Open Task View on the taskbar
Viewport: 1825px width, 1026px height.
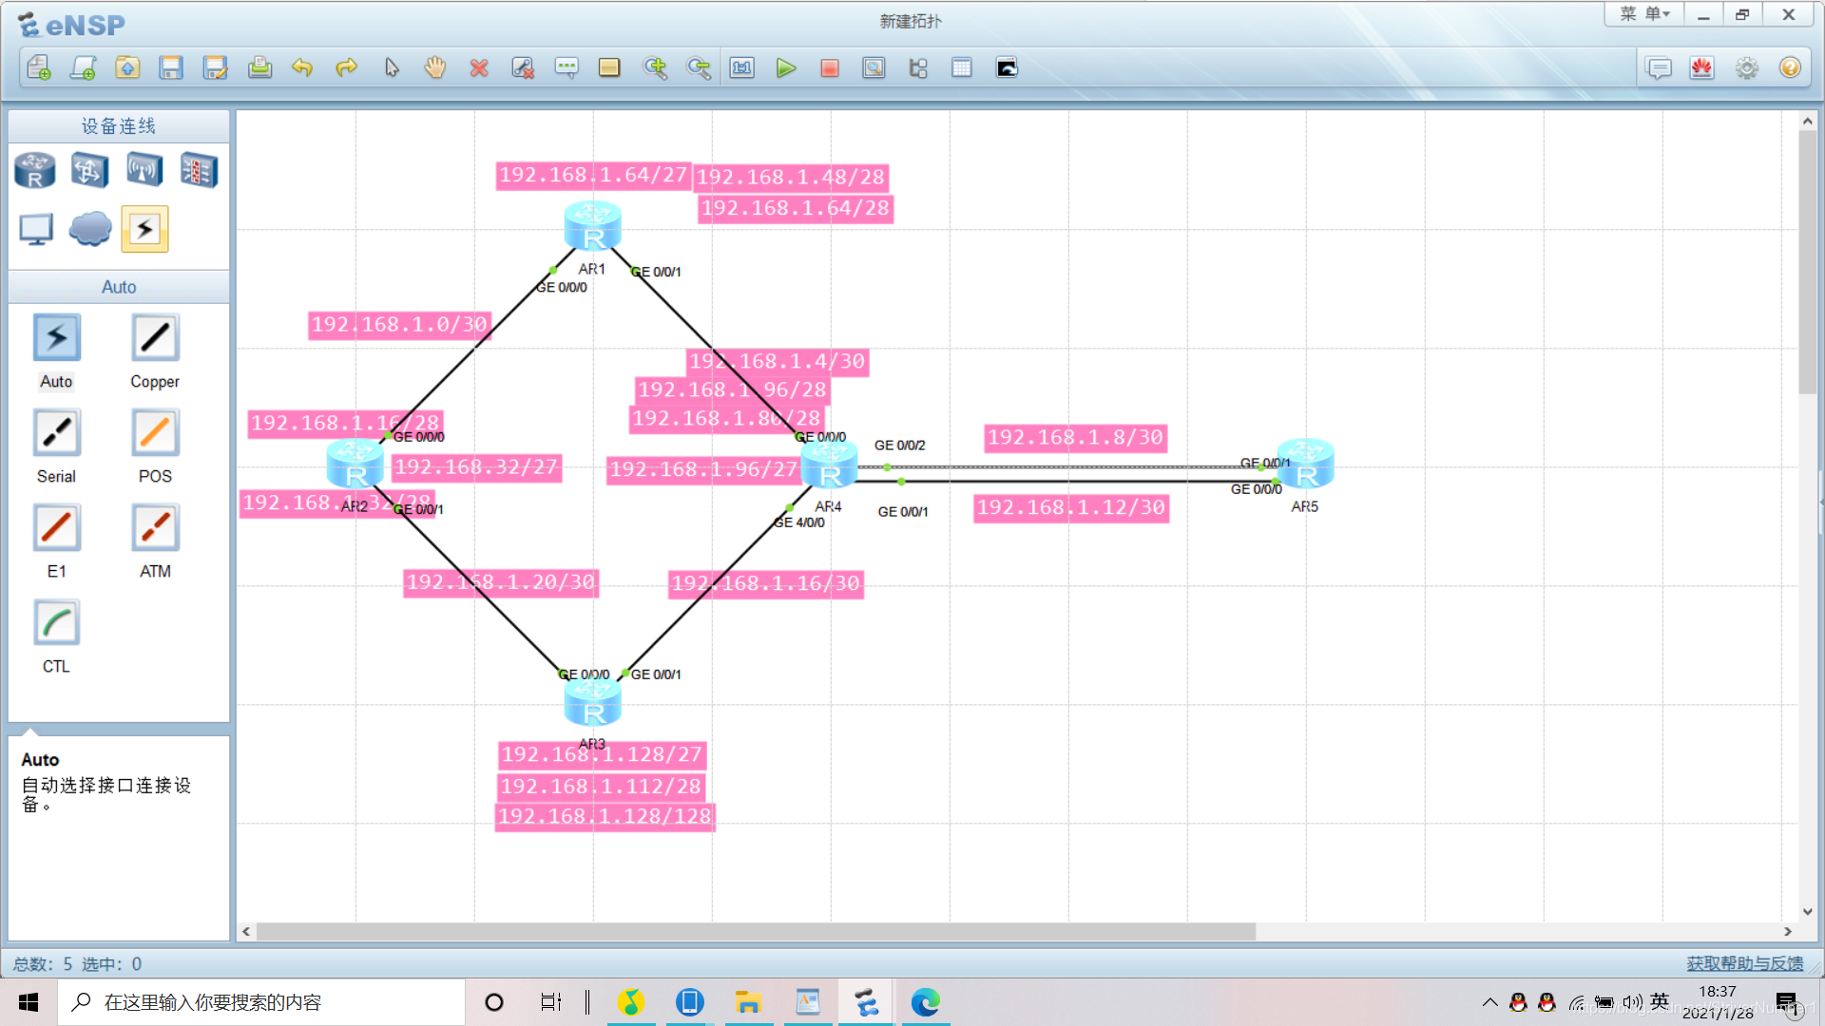point(551,1002)
